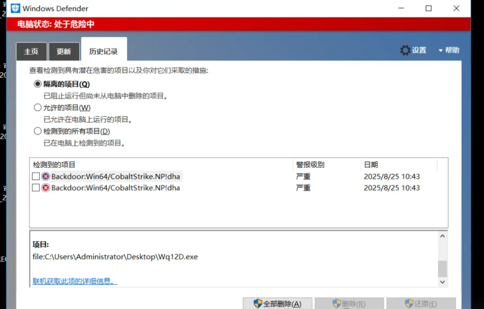Select the 历史记录 tab
This screenshot has height=309, width=484.
tap(104, 49)
